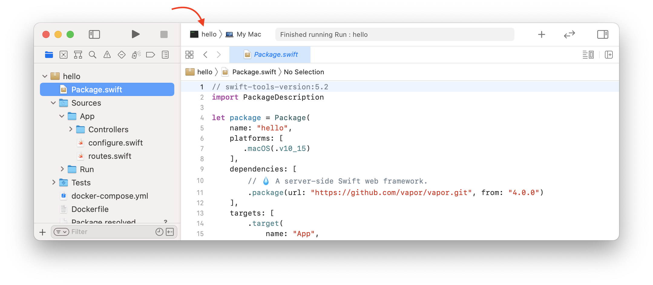This screenshot has width=653, height=285.
Task: Open the Breakpoint navigator tag icon
Action: click(150, 55)
